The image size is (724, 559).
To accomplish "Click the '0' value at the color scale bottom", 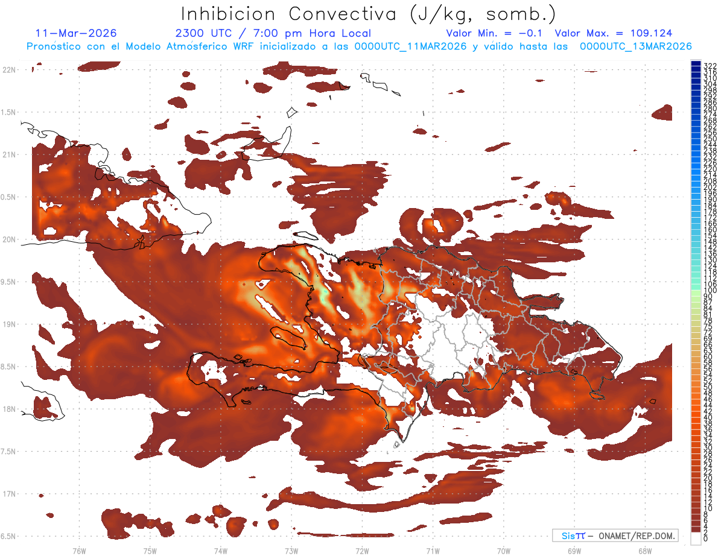I will 706,538.
